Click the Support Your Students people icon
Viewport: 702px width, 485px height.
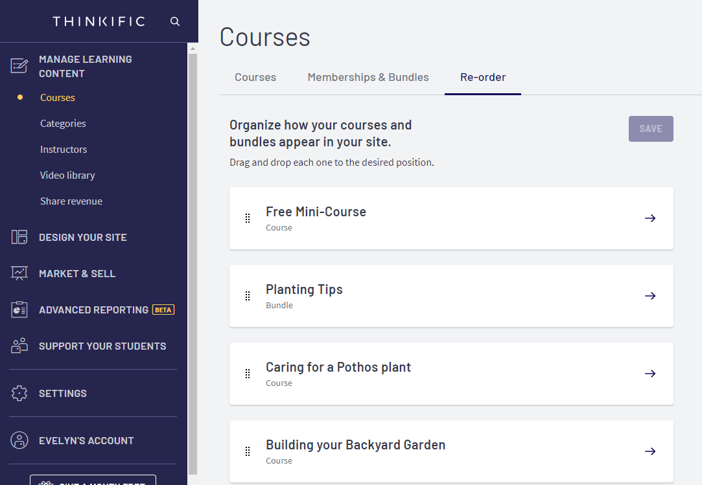coord(19,346)
